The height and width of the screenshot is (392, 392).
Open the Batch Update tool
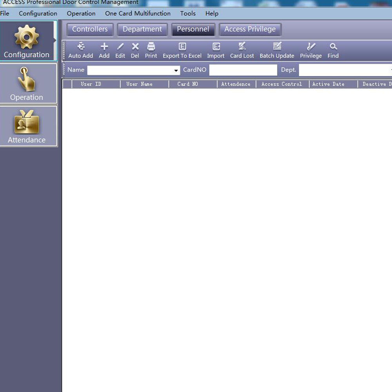click(x=277, y=47)
